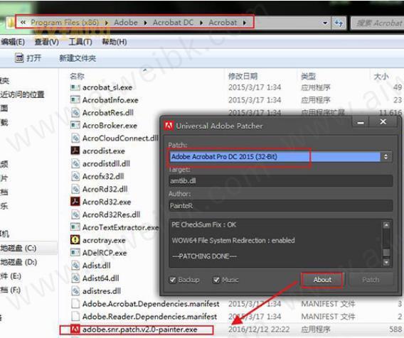Expand the arrow after Program Files (x86)
The height and width of the screenshot is (338, 404).
pyautogui.click(x=107, y=23)
